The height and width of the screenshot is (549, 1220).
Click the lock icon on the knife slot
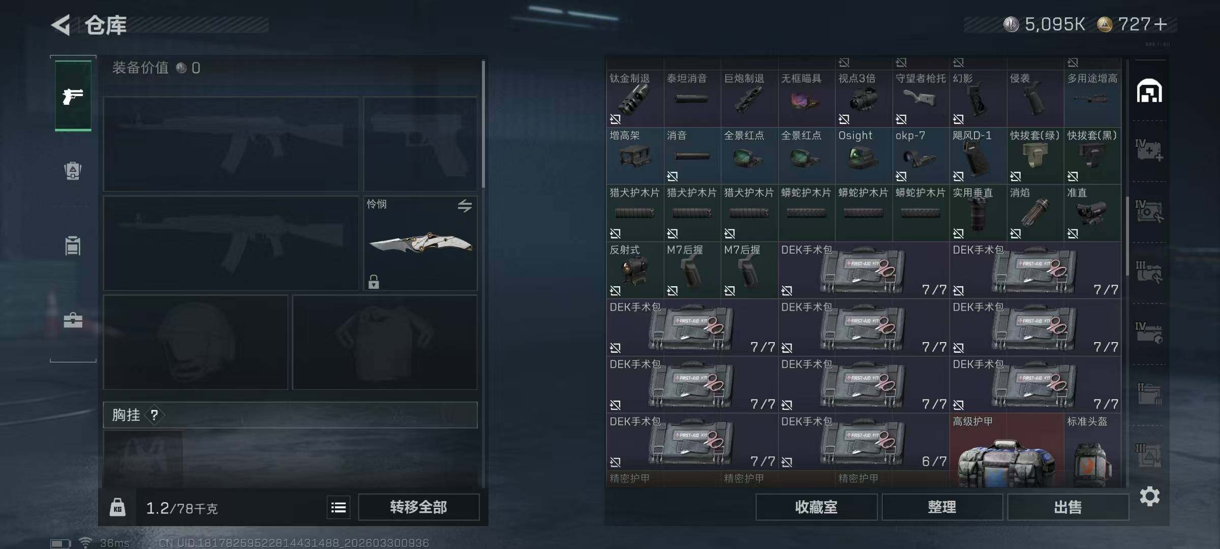[374, 281]
